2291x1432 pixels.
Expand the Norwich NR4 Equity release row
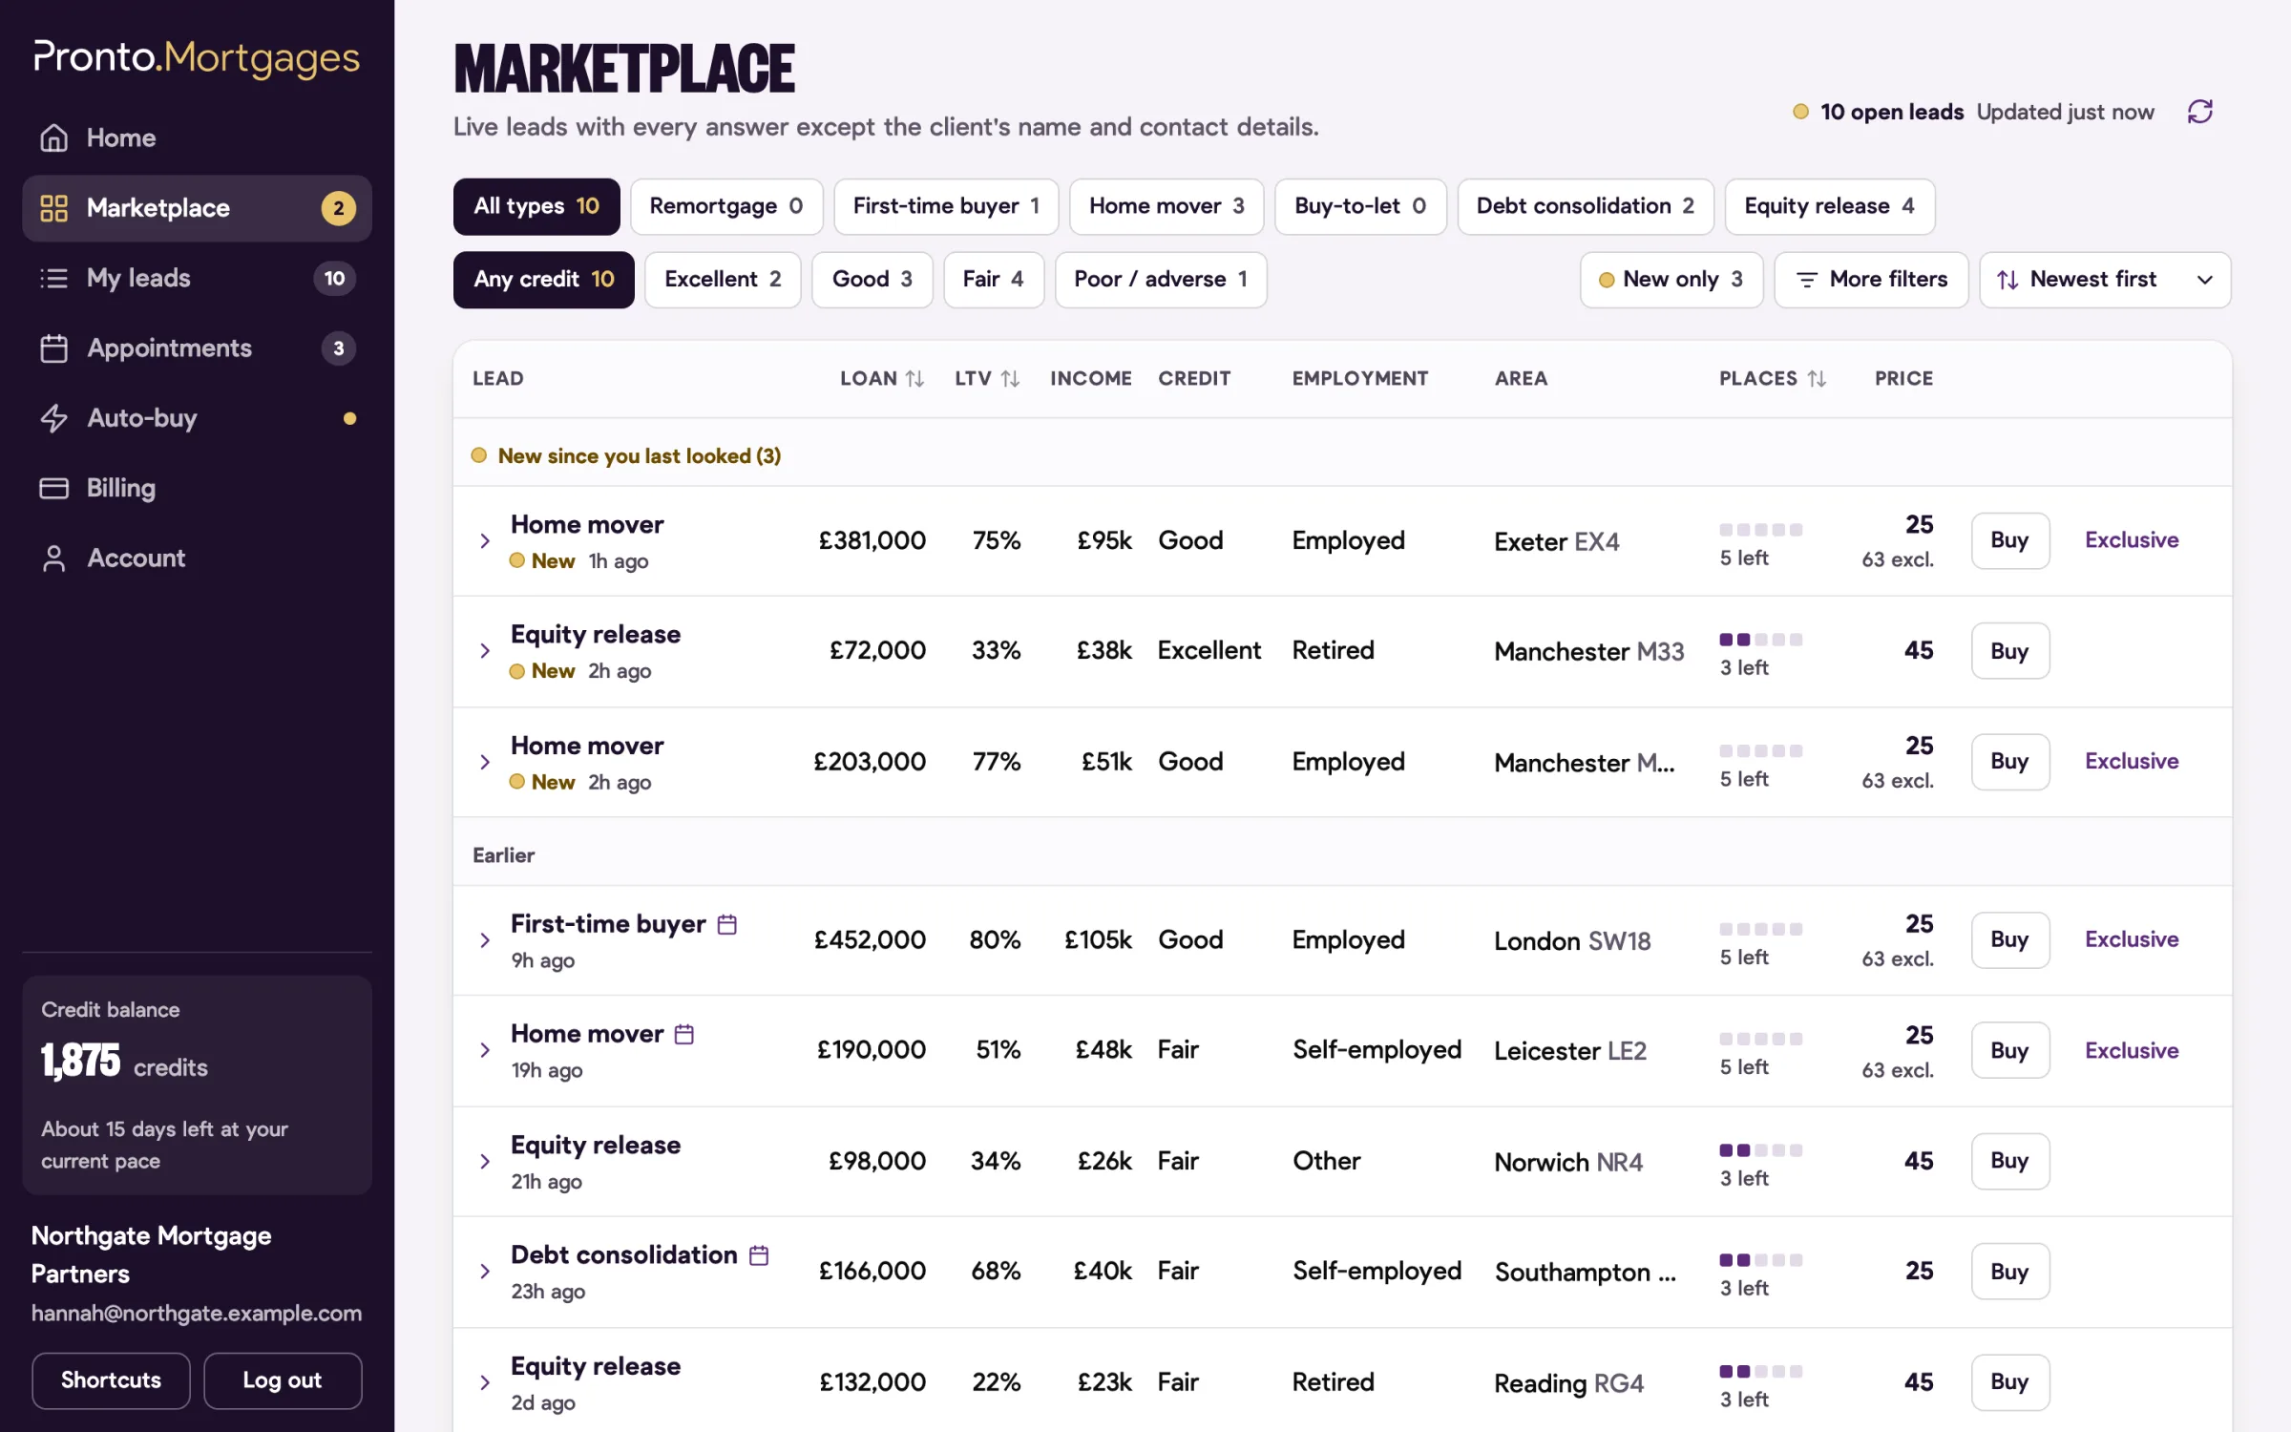click(485, 1162)
